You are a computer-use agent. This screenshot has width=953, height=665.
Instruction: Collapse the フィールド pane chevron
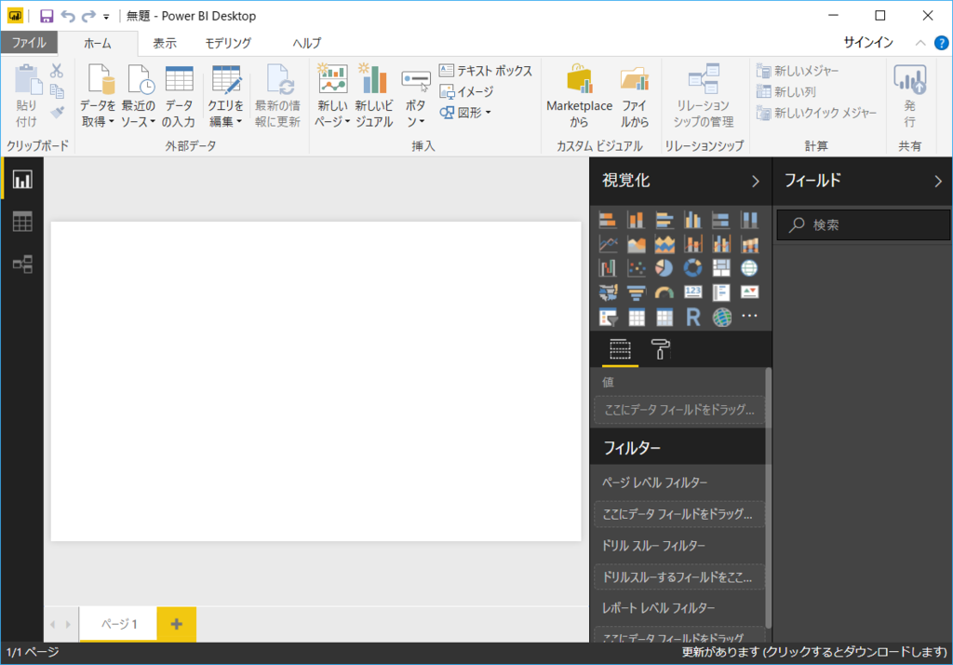(938, 182)
